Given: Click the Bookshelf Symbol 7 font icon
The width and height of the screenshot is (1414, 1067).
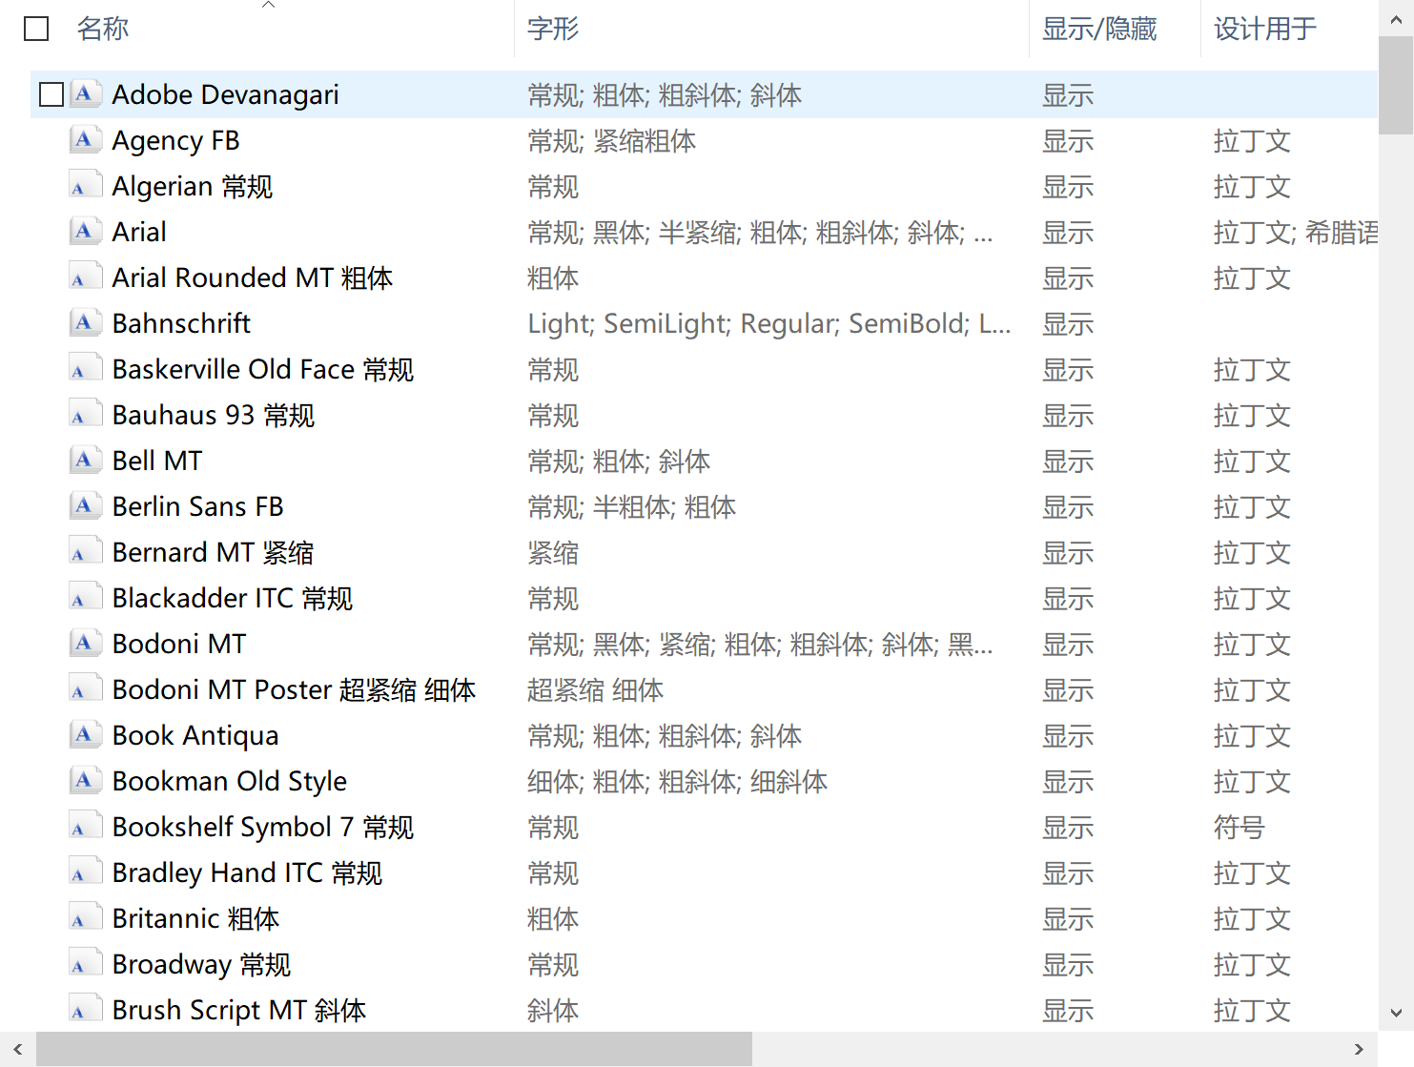Looking at the screenshot, I should pos(86,827).
